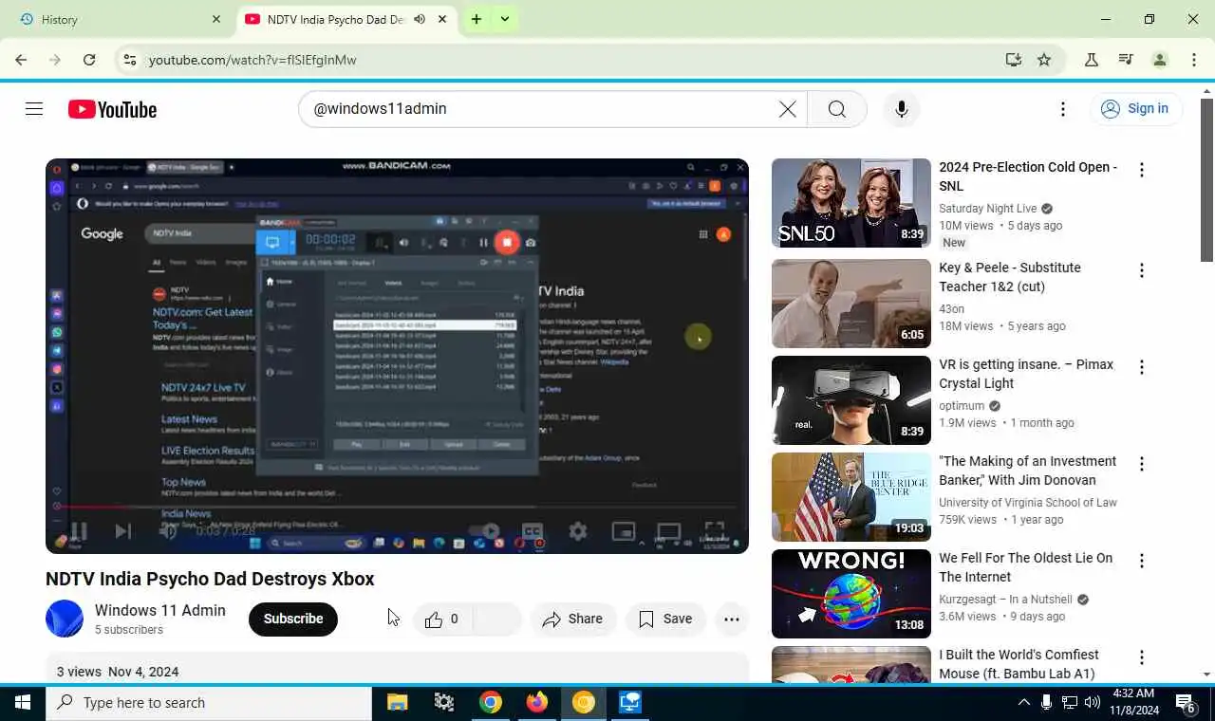Toggle autoplay switch in player
This screenshot has height=721, width=1215.
pyautogui.click(x=486, y=531)
